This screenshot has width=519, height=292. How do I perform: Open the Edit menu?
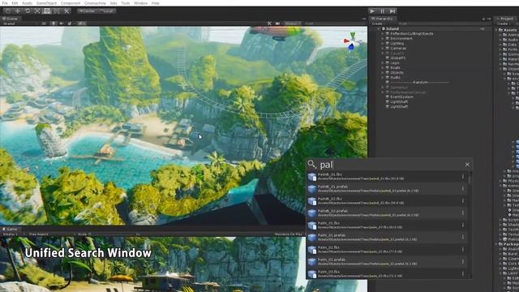pos(15,3)
